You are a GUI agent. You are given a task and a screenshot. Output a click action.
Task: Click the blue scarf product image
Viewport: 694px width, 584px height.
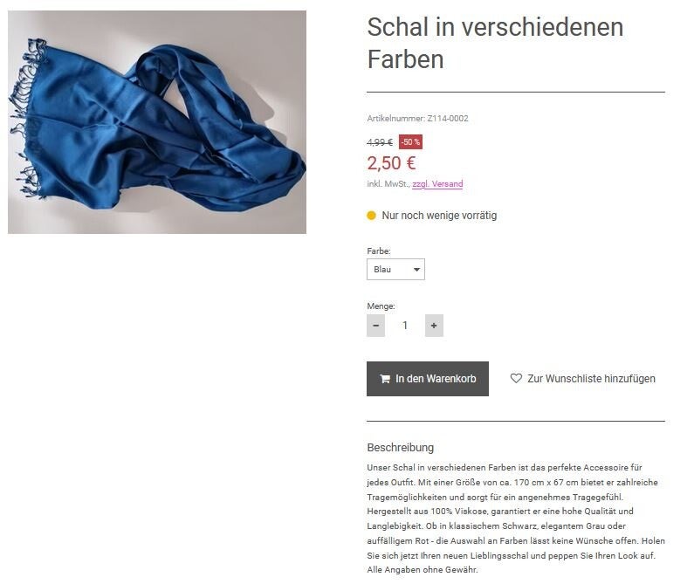[156, 122]
